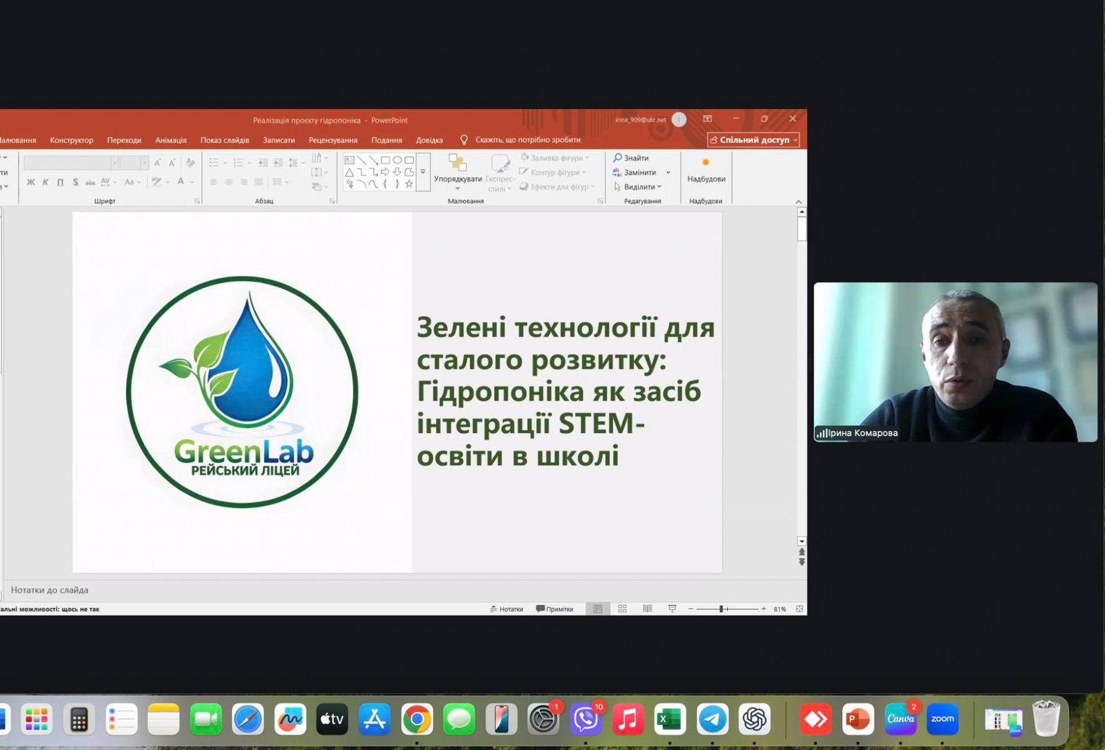Click the zoom slider in status bar
This screenshot has width=1105, height=750.
[721, 609]
